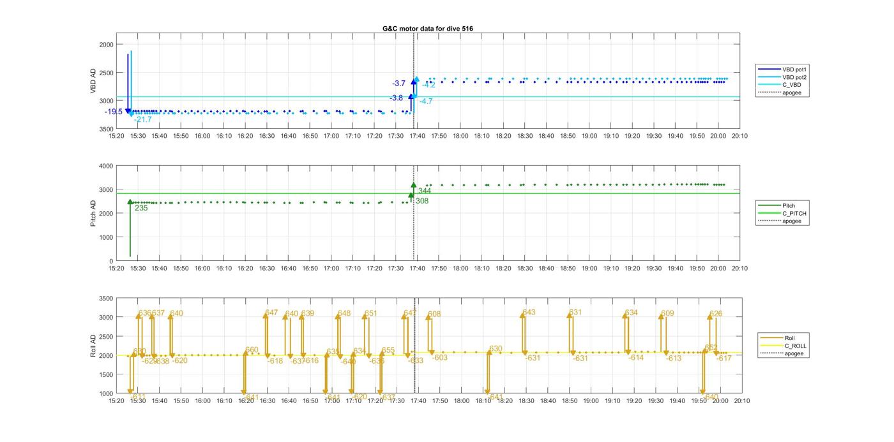Click the '609' roll data label

[x=667, y=313]
